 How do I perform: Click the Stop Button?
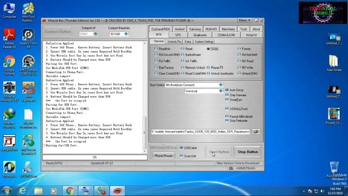247,152
